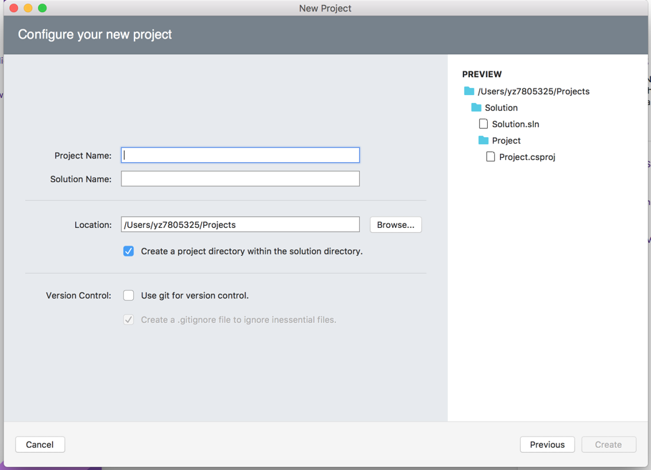Focus the Solution Name text field
This screenshot has height=470, width=651.
(240, 179)
